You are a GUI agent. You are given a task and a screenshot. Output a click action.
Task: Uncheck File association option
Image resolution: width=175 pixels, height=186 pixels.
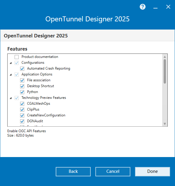[x=22, y=80]
